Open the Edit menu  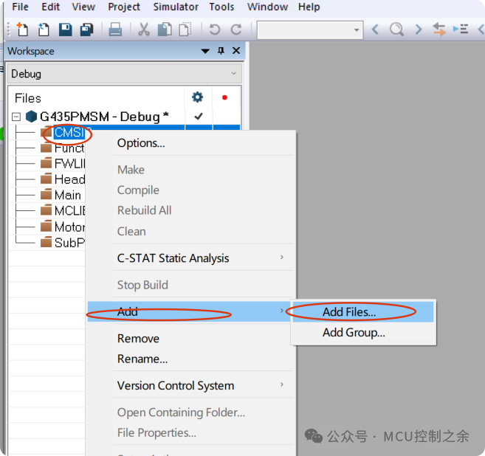click(50, 7)
